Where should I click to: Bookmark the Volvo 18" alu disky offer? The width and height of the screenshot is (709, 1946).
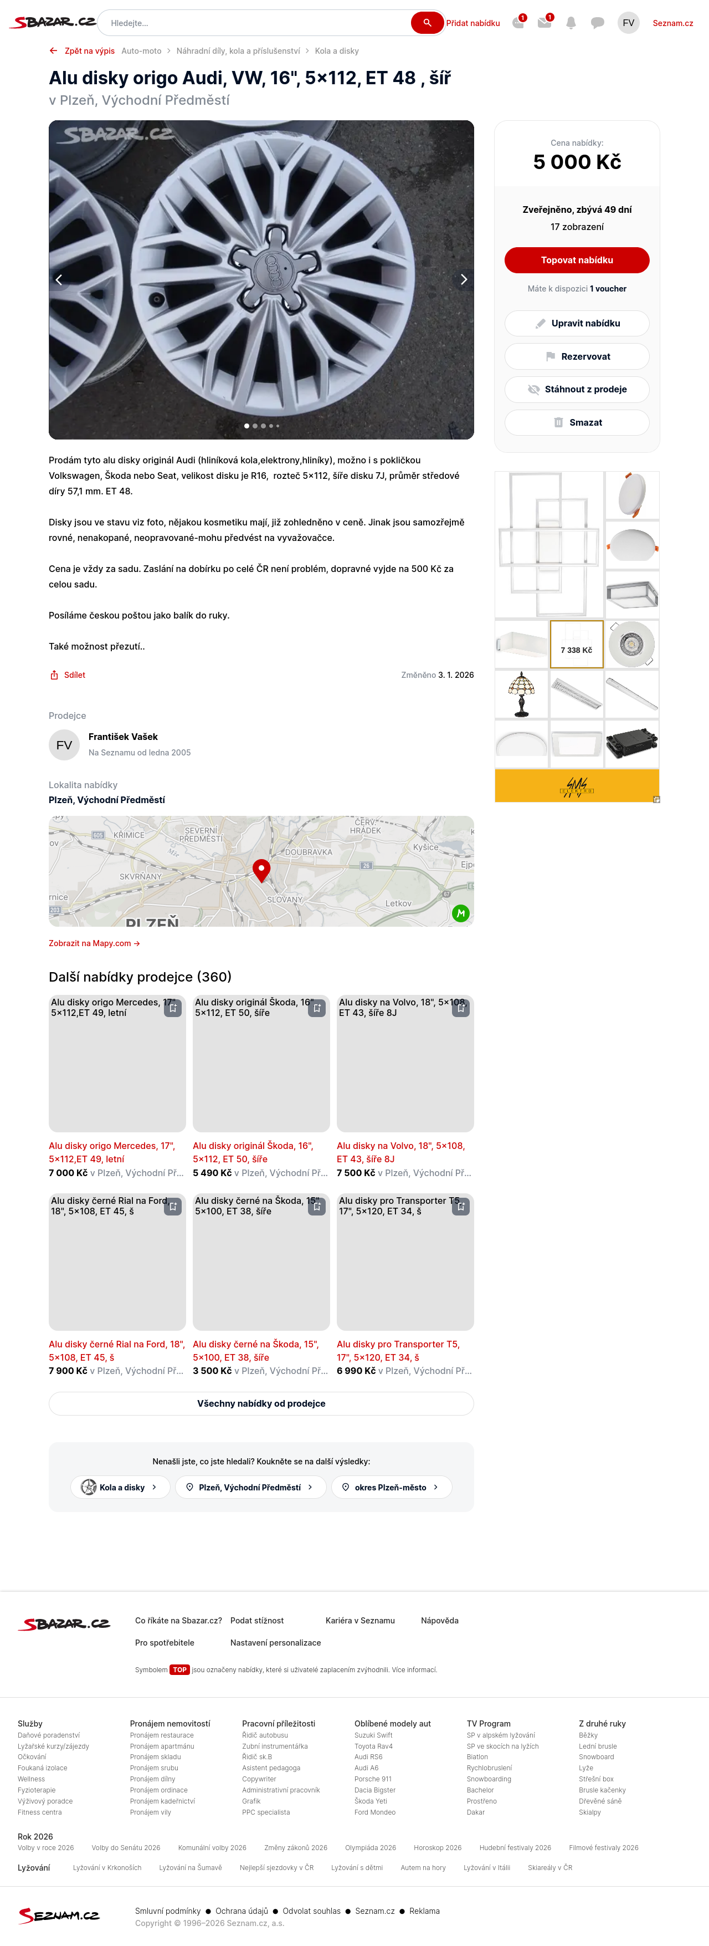461,1008
